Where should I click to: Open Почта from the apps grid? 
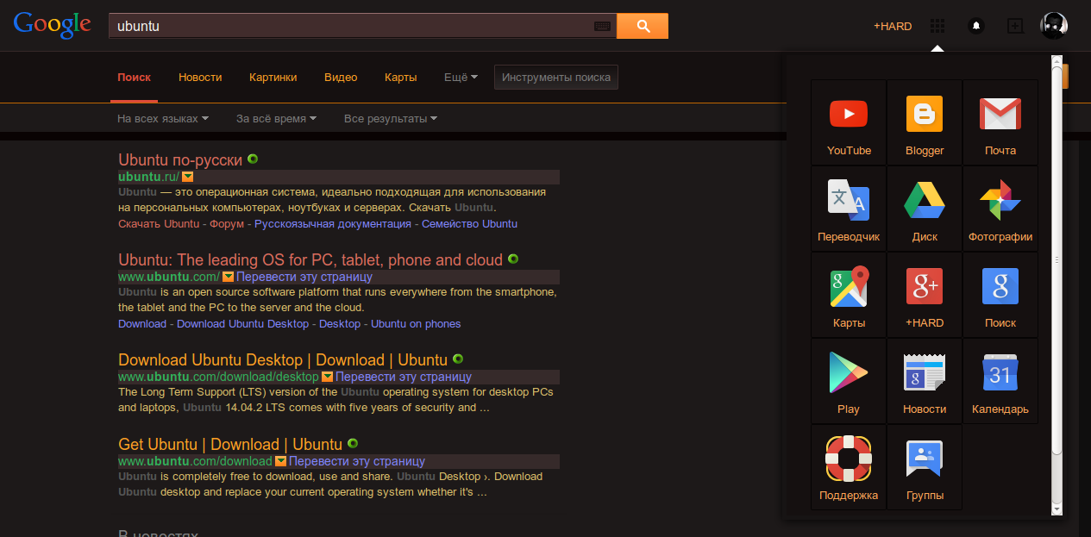coord(1000,122)
